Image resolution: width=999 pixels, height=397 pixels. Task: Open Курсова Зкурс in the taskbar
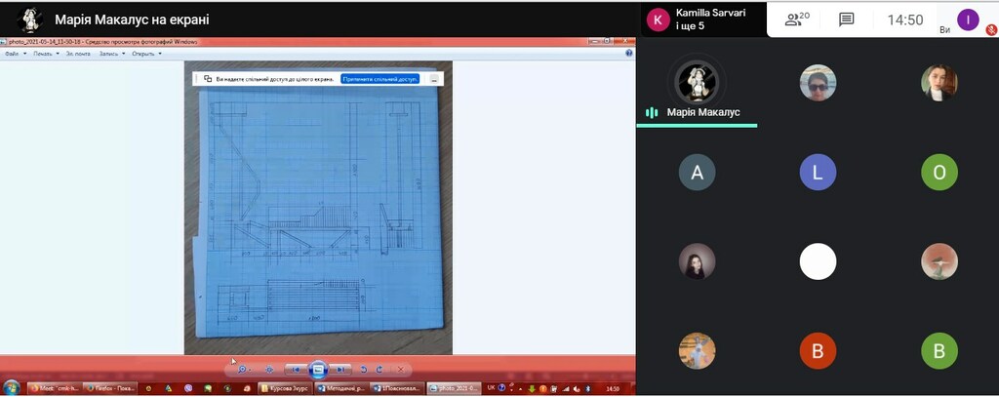[282, 388]
